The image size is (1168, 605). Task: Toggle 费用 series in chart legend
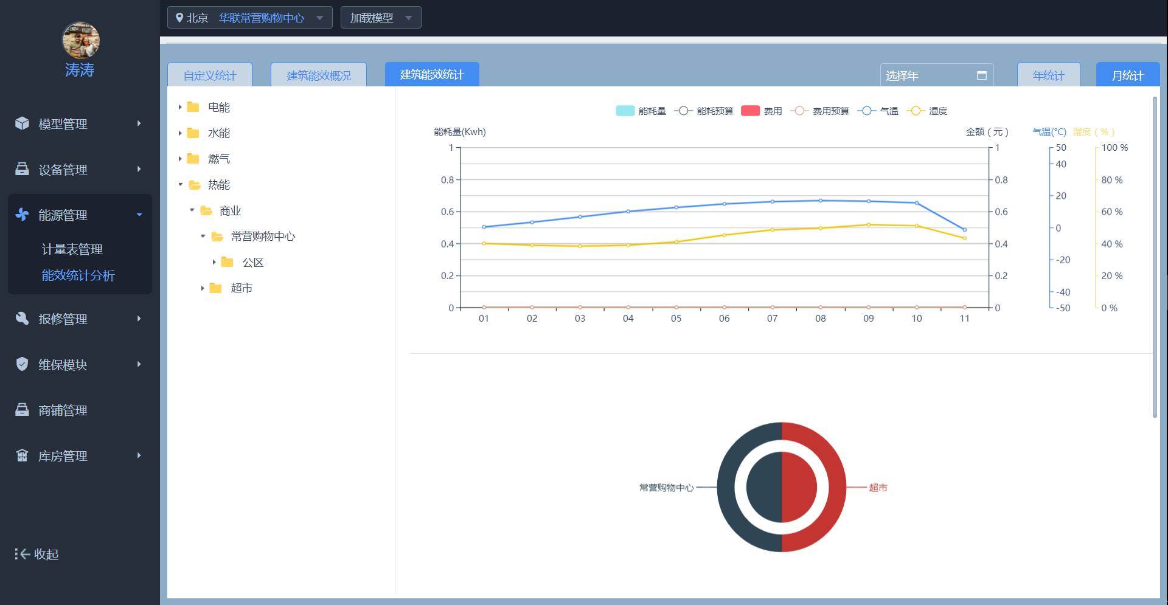(x=762, y=111)
